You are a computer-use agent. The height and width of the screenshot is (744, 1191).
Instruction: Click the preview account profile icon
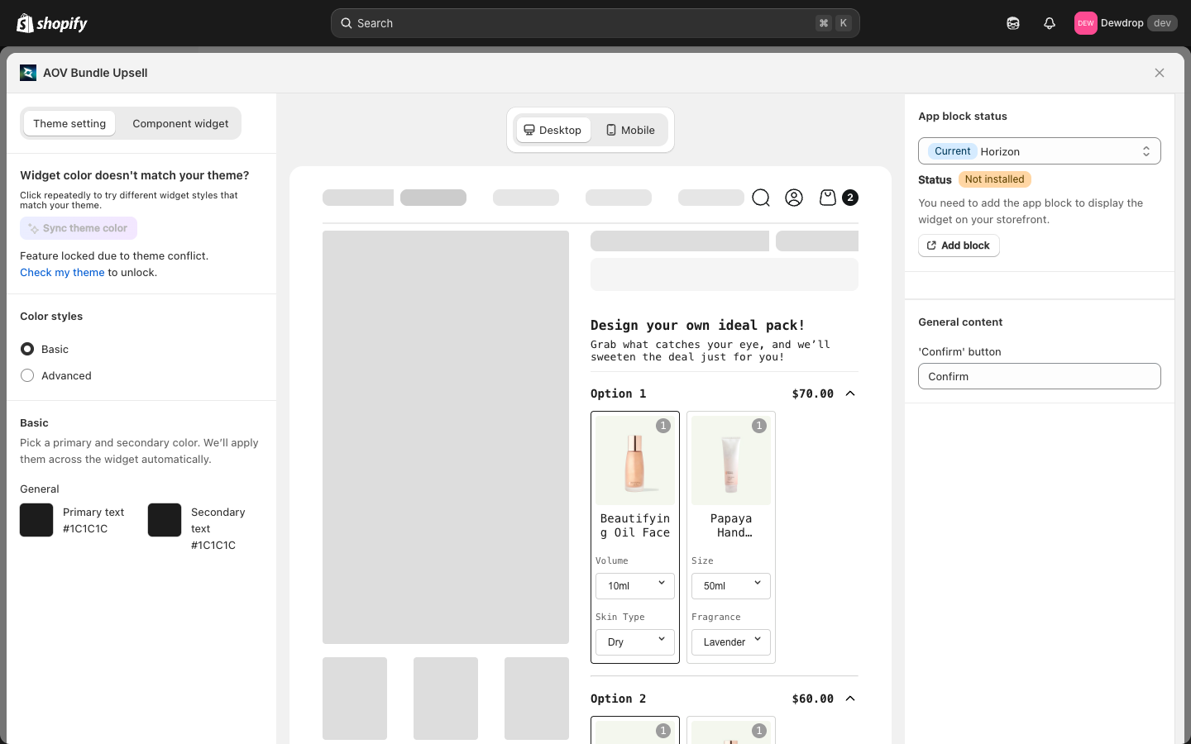(x=794, y=198)
